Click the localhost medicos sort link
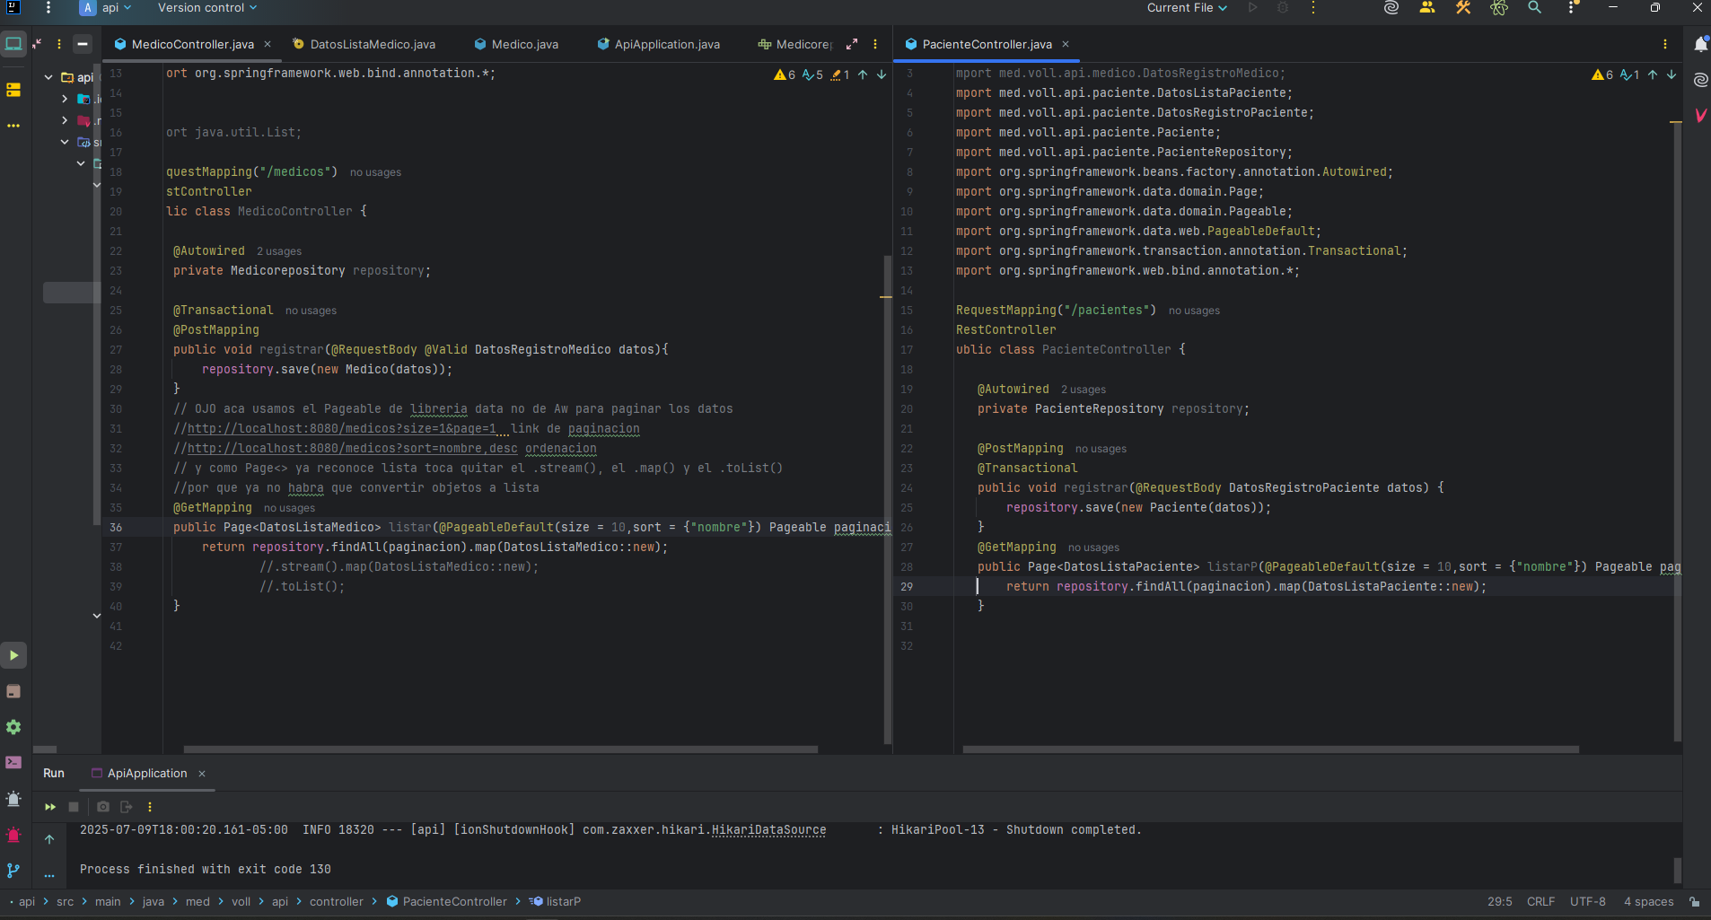The width and height of the screenshot is (1711, 920). pos(353,449)
